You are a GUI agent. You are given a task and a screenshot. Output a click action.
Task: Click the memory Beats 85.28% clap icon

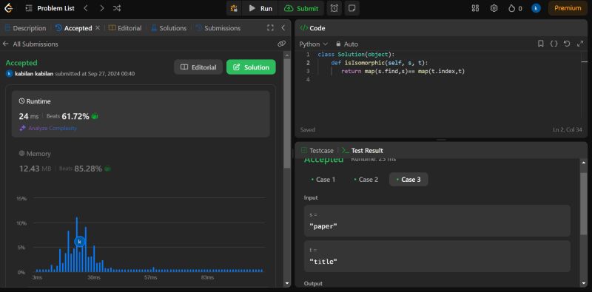point(107,169)
